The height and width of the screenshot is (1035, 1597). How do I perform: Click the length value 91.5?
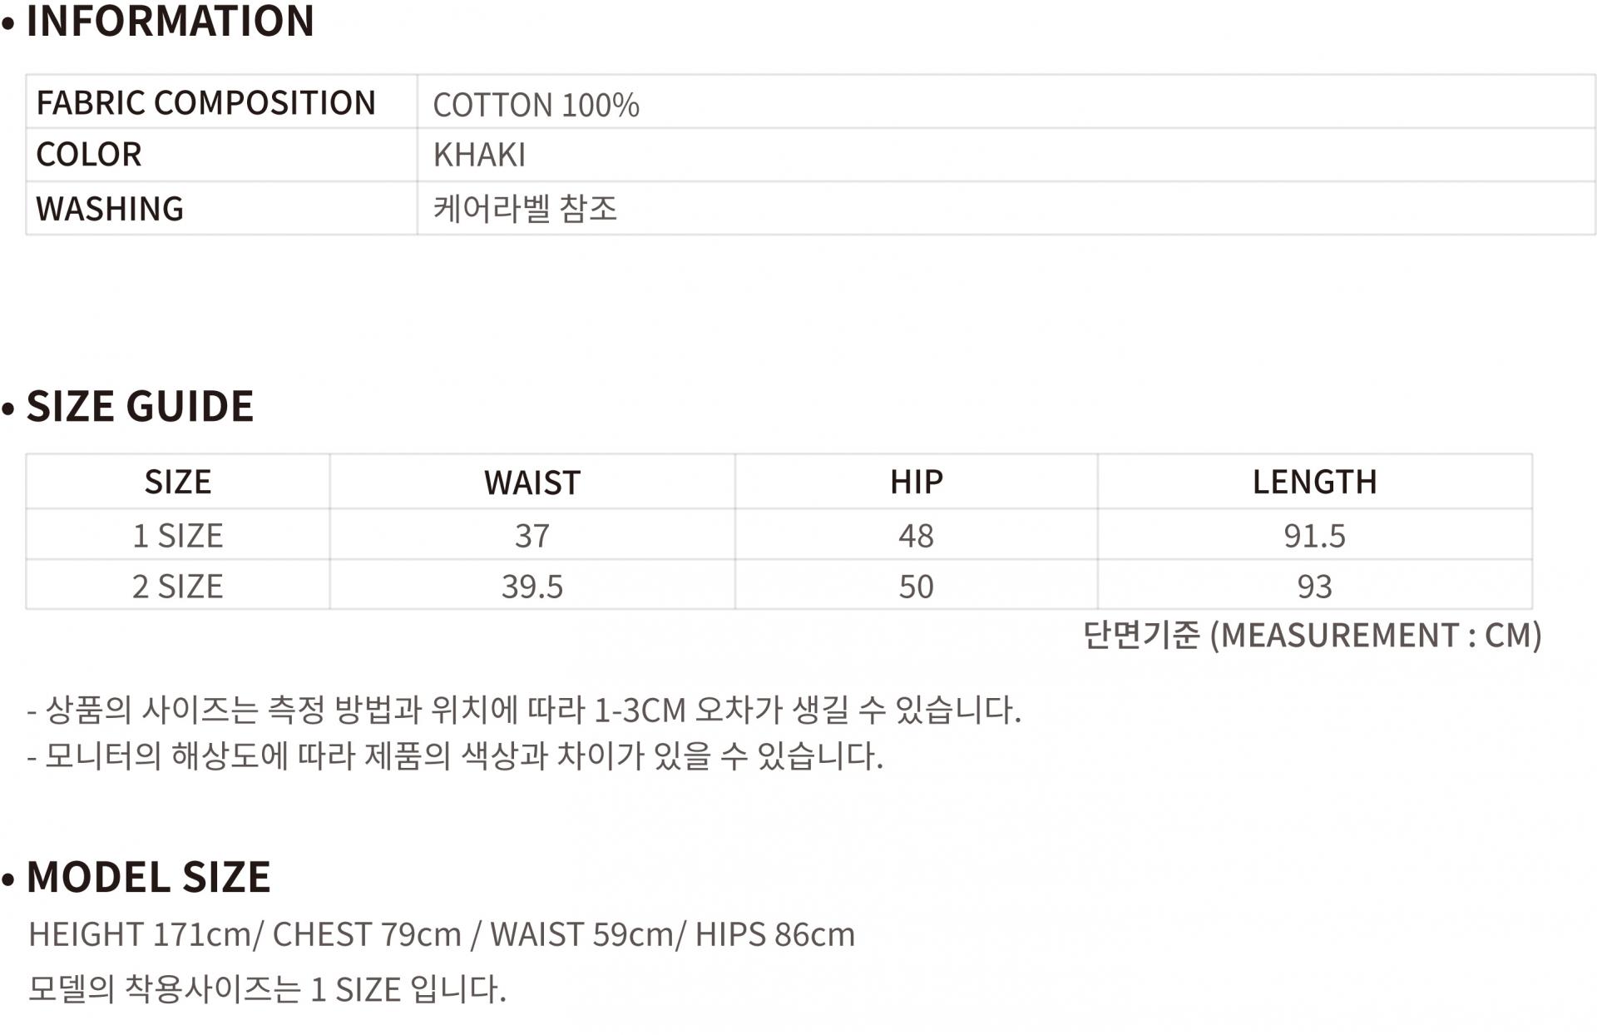point(1314,536)
